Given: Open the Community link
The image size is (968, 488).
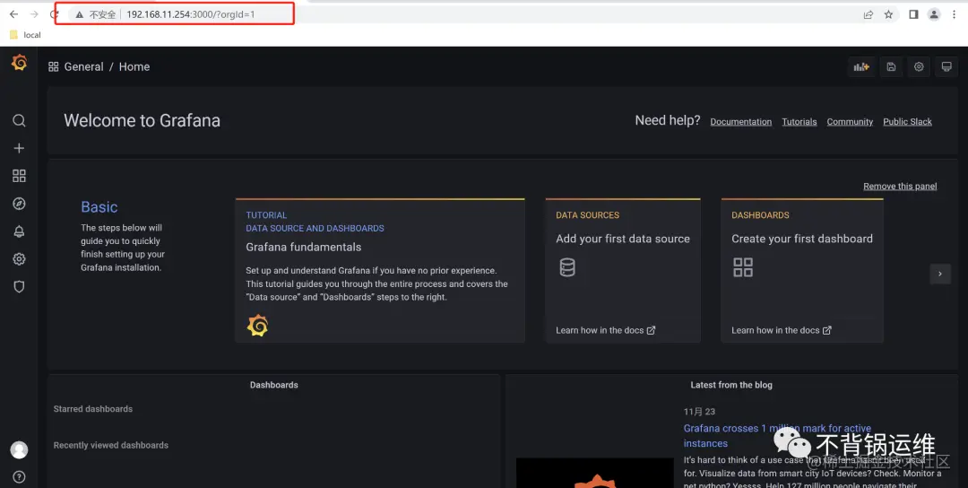Looking at the screenshot, I should (x=850, y=122).
